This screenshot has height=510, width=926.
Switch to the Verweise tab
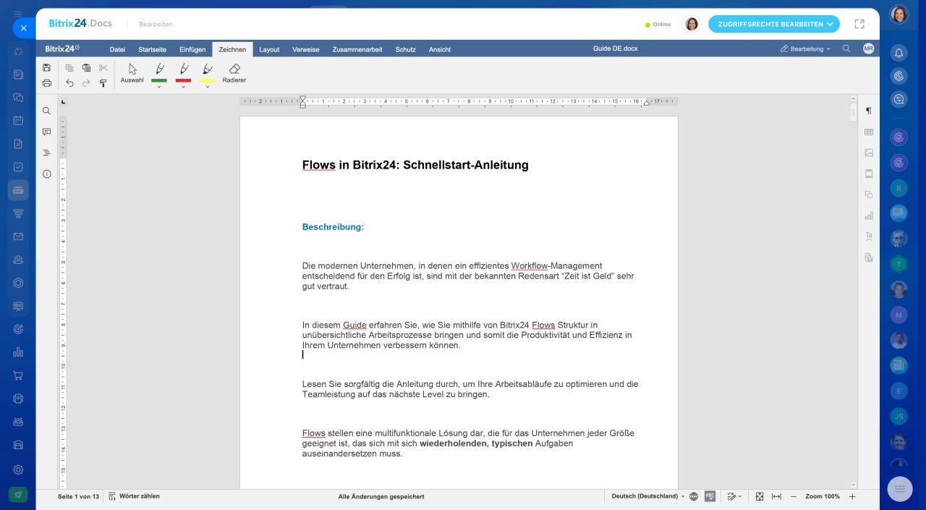[306, 49]
